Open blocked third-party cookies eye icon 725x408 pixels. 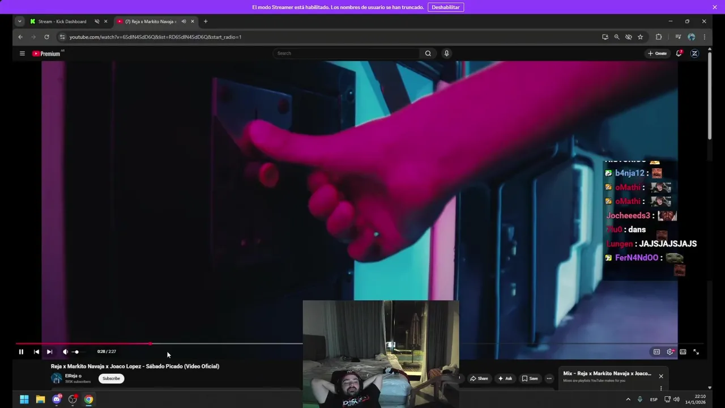pyautogui.click(x=629, y=37)
